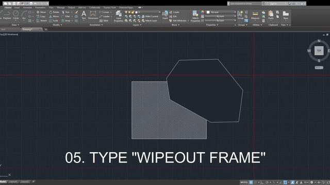
Task: Click the Linear dimension tool
Action: (x=105, y=12)
